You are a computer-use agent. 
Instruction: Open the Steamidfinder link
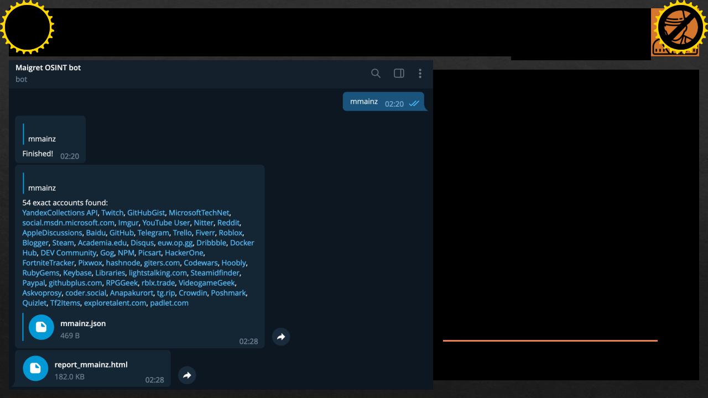215,273
